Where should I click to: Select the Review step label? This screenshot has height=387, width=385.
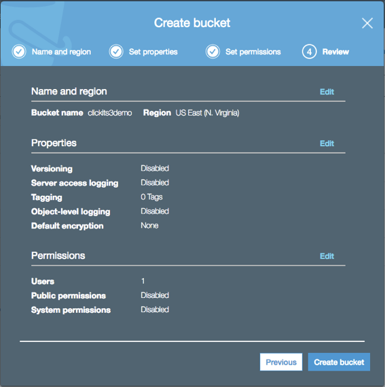coord(335,52)
